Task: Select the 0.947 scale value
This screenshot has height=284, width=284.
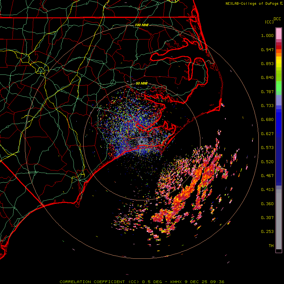Action: point(267,50)
